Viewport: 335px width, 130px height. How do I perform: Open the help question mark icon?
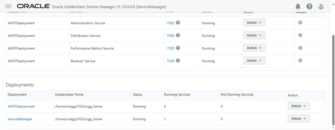(x=309, y=7)
